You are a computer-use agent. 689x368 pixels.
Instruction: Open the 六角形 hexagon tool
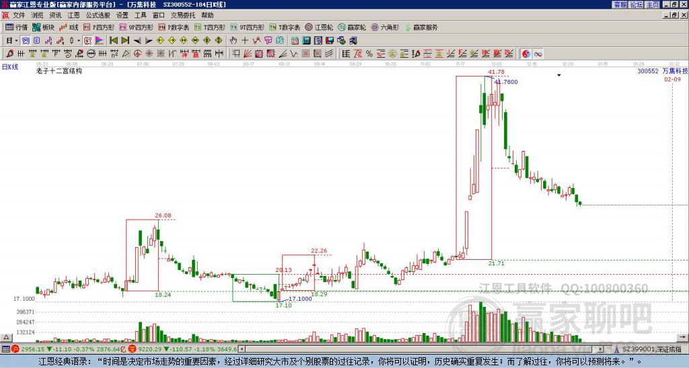pos(385,27)
